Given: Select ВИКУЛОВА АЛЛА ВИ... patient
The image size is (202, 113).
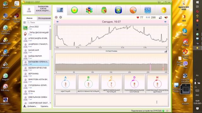Looking at the screenshot, I should 36,80.
